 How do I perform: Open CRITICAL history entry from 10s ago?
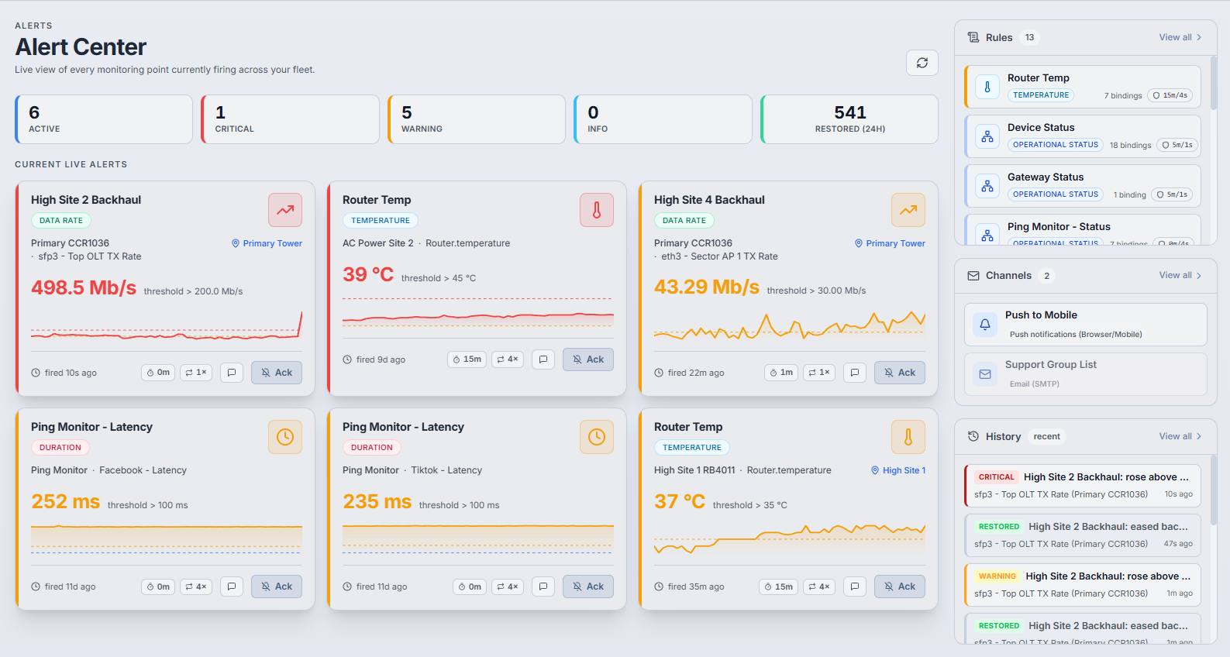click(x=1083, y=486)
